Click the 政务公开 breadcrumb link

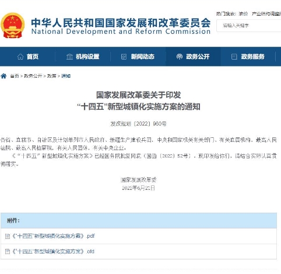tap(33, 76)
